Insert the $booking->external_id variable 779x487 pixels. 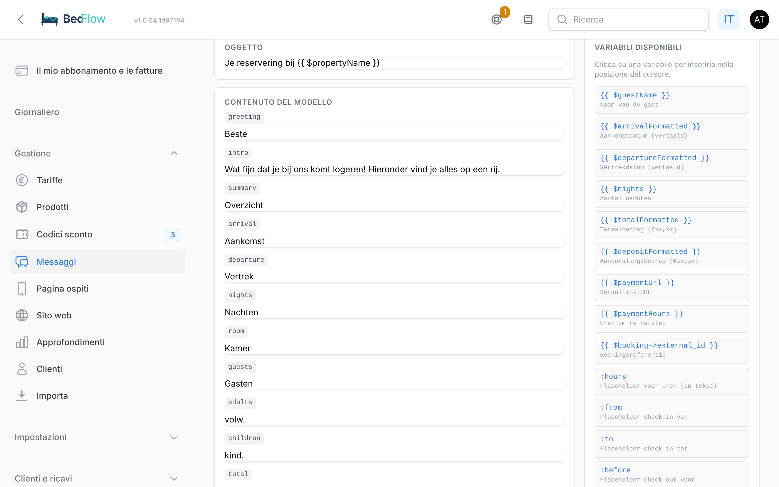(672, 350)
